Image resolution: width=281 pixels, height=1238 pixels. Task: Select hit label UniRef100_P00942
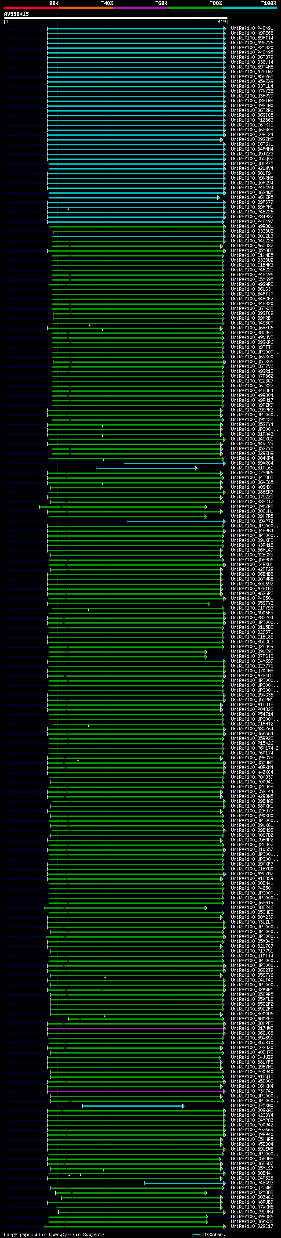pyautogui.click(x=252, y=1125)
